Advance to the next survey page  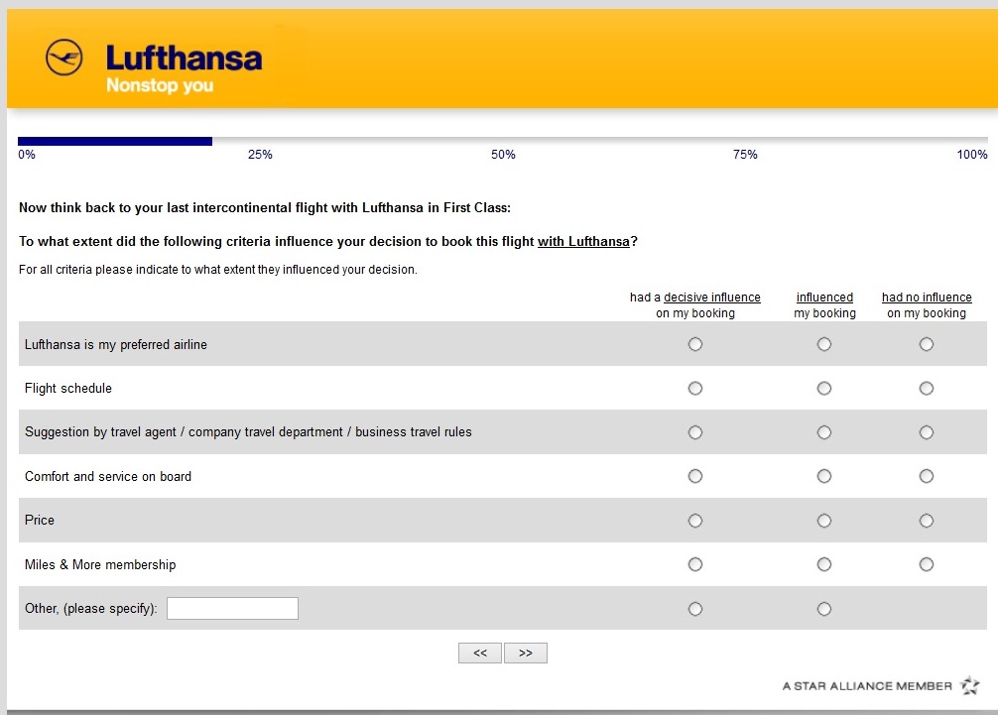click(526, 653)
